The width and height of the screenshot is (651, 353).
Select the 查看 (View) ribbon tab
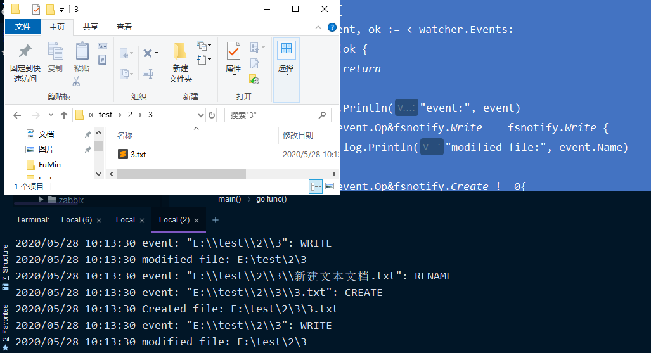[124, 27]
